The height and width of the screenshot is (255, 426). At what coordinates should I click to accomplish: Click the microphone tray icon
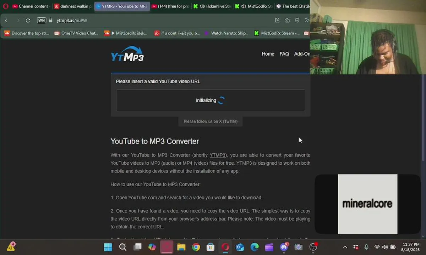coord(366,247)
